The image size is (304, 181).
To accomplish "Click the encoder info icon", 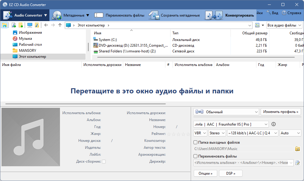I will (x=274, y=124).
